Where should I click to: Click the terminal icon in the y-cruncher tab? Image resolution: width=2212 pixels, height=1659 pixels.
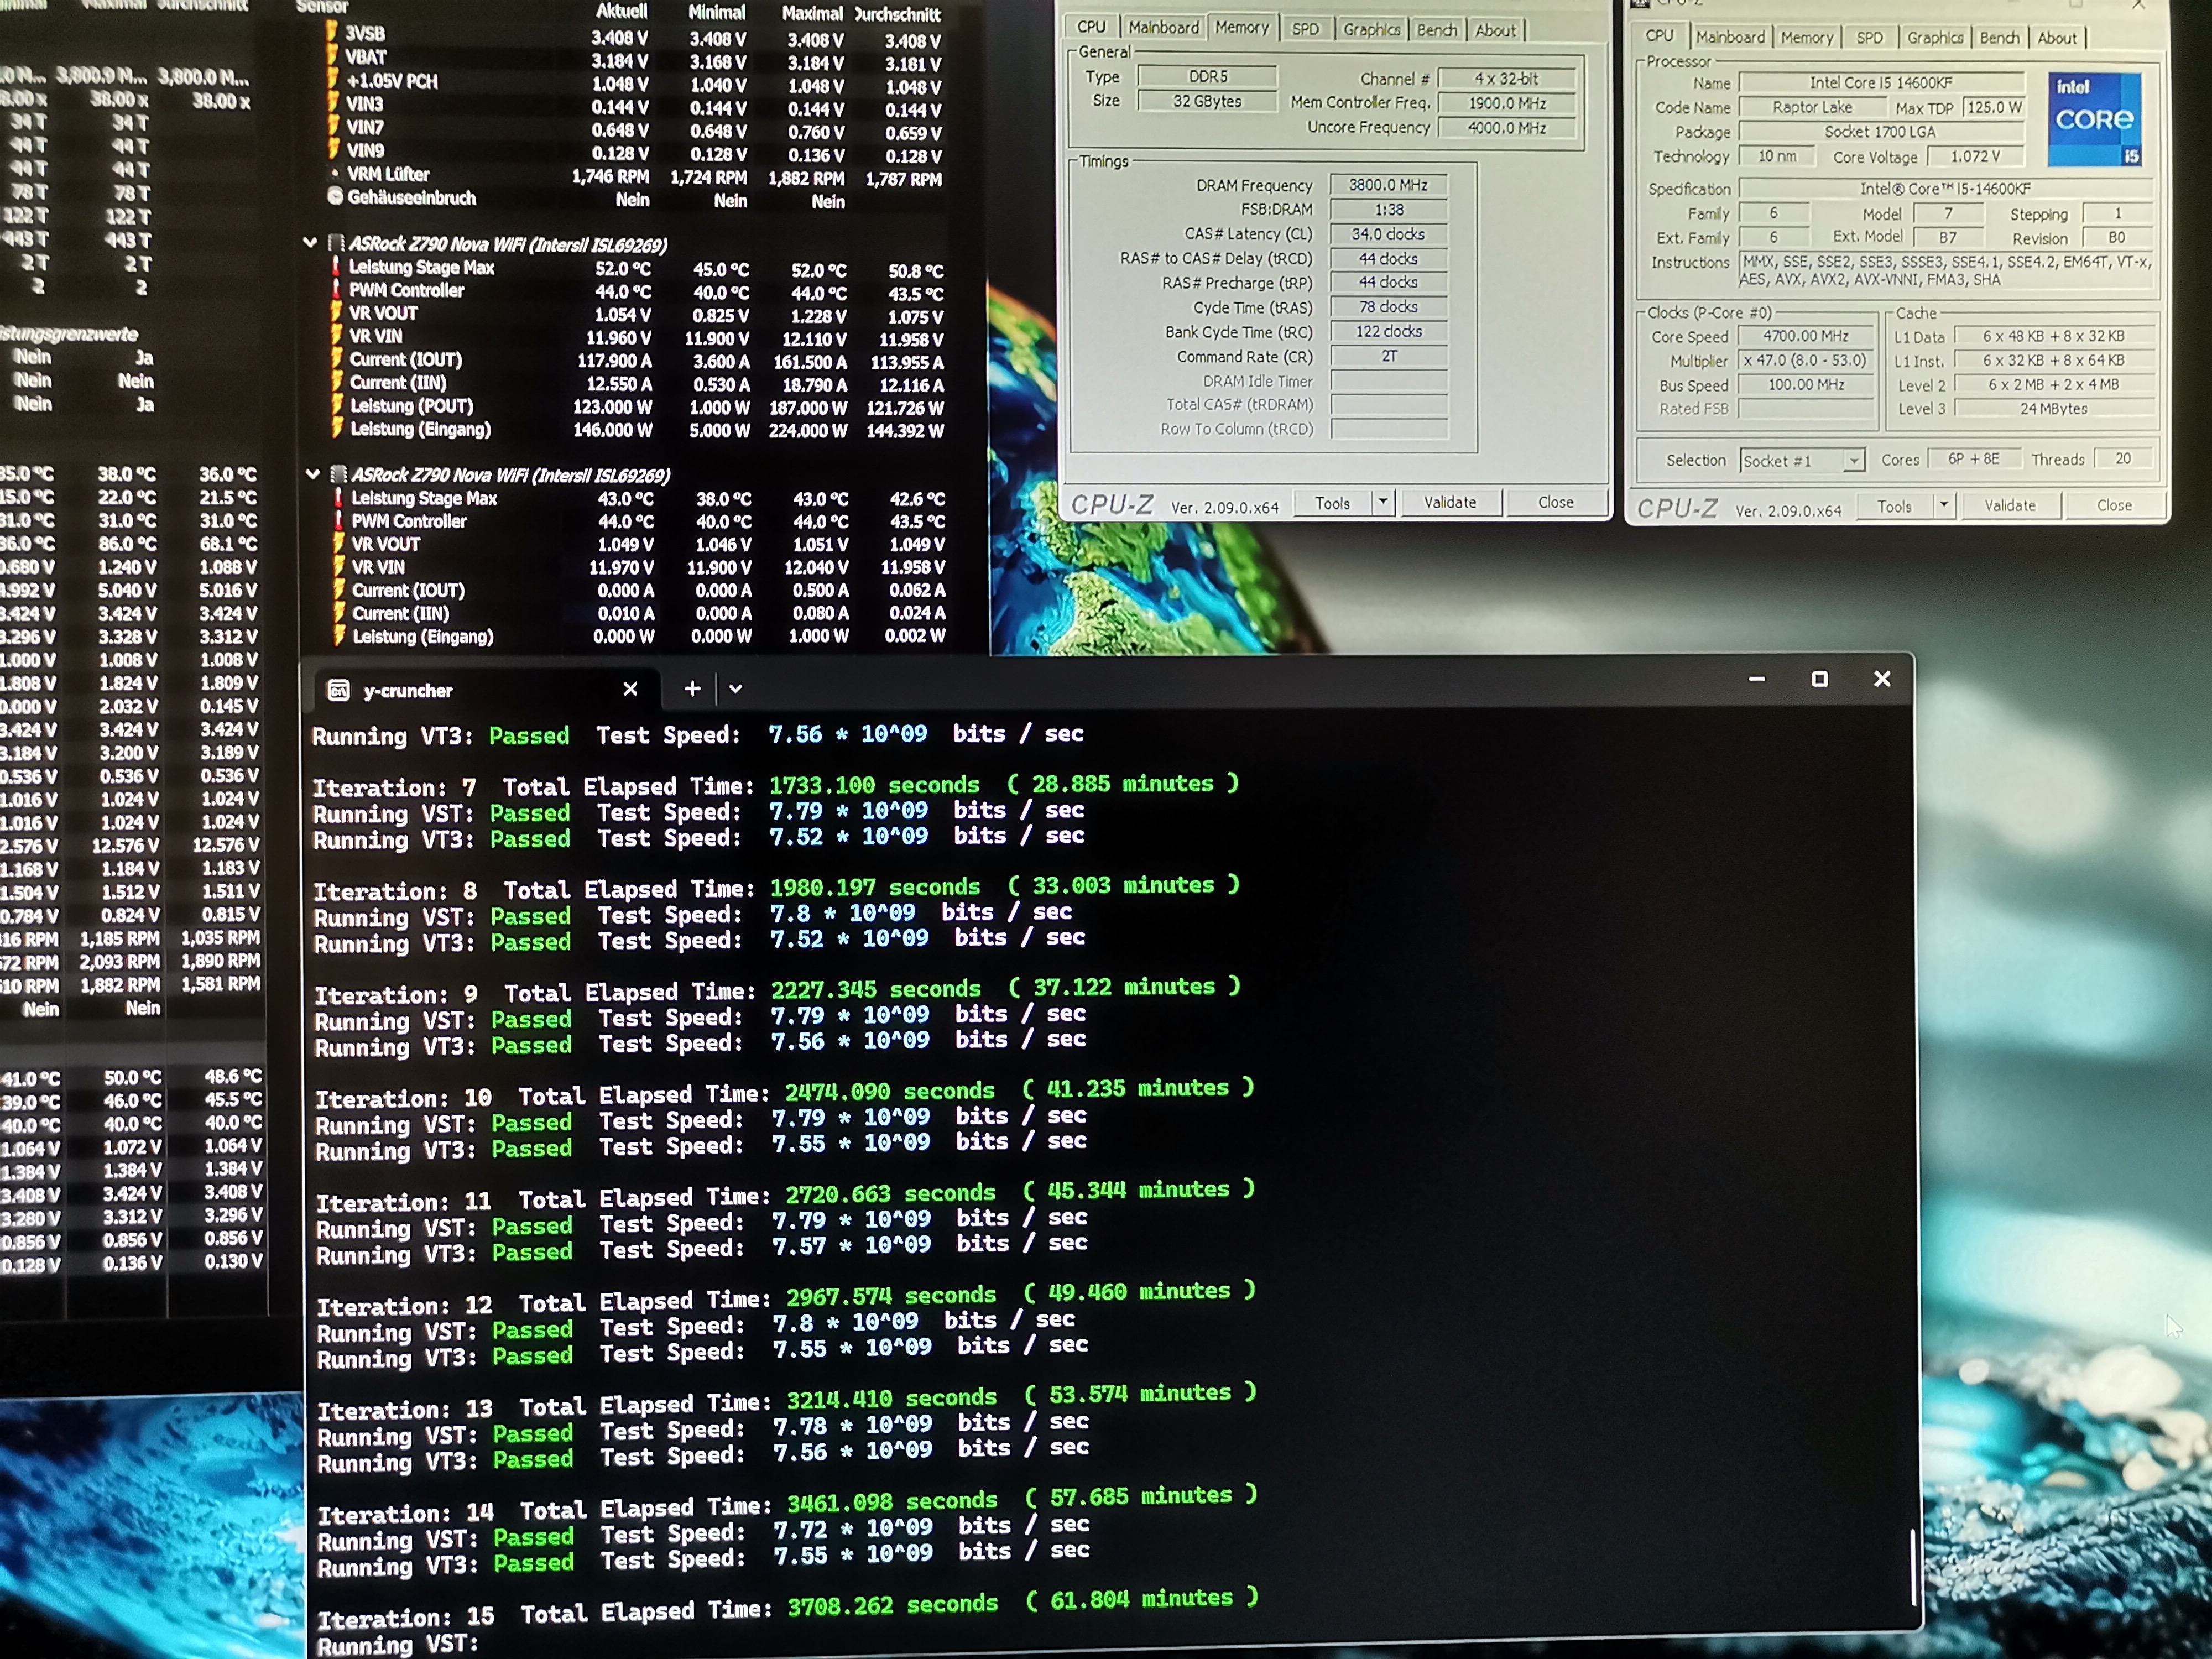click(338, 690)
